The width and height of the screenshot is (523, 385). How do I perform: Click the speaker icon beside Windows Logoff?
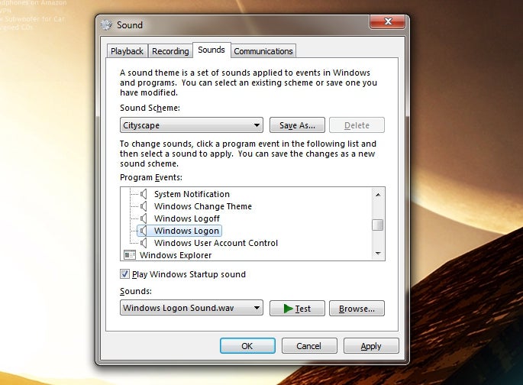(x=144, y=218)
